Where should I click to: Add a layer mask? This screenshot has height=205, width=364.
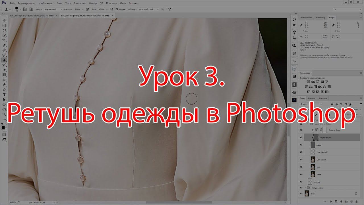click(x=336, y=201)
